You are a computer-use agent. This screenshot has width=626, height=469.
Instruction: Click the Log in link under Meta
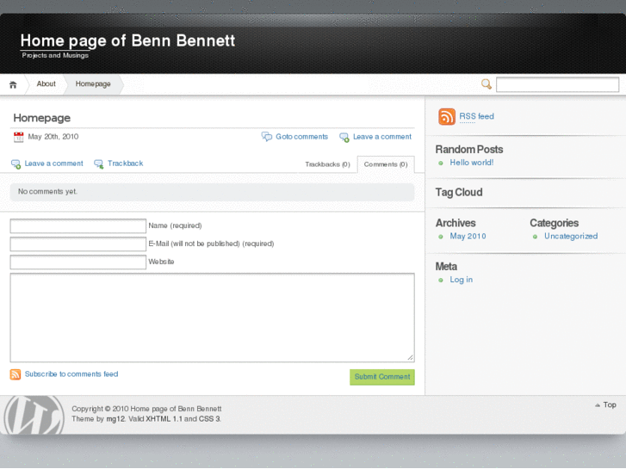click(461, 280)
